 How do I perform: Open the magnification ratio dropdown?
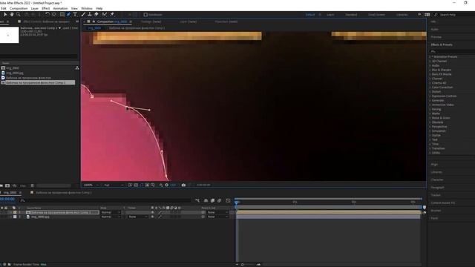[91, 185]
